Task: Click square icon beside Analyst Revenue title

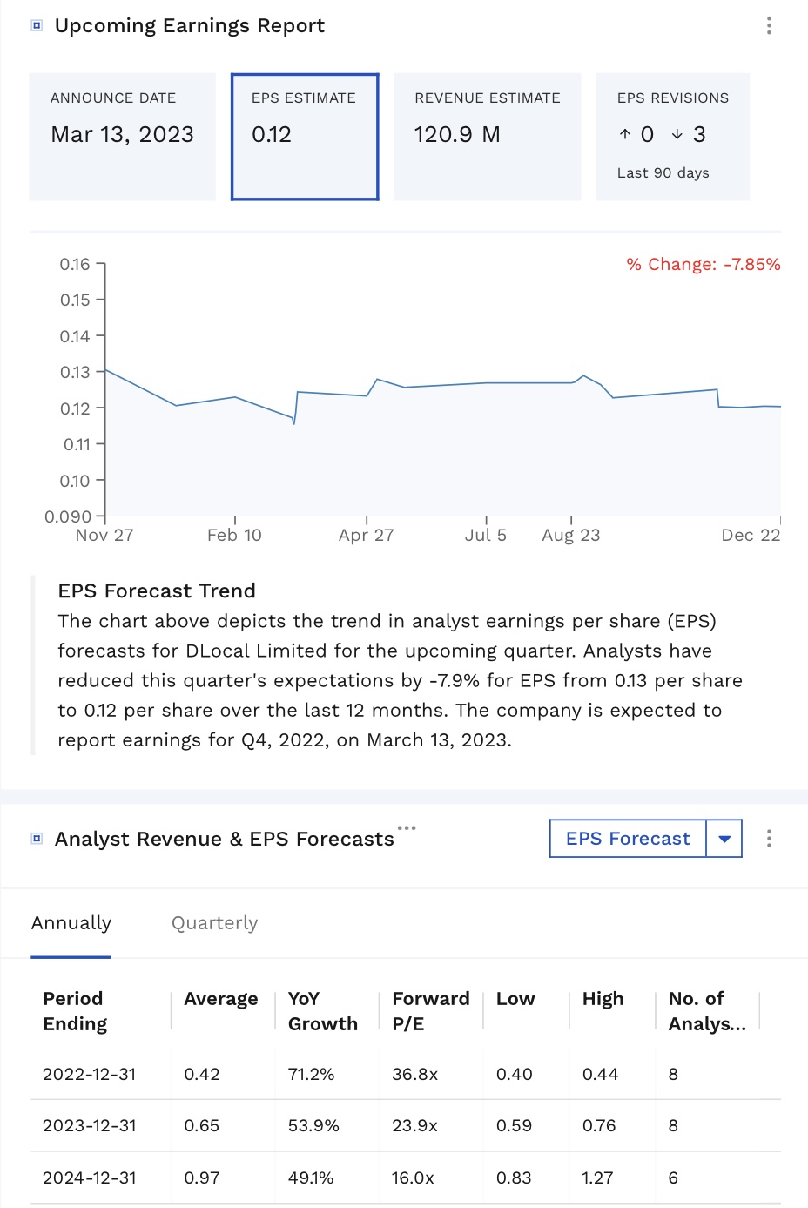Action: click(x=37, y=839)
